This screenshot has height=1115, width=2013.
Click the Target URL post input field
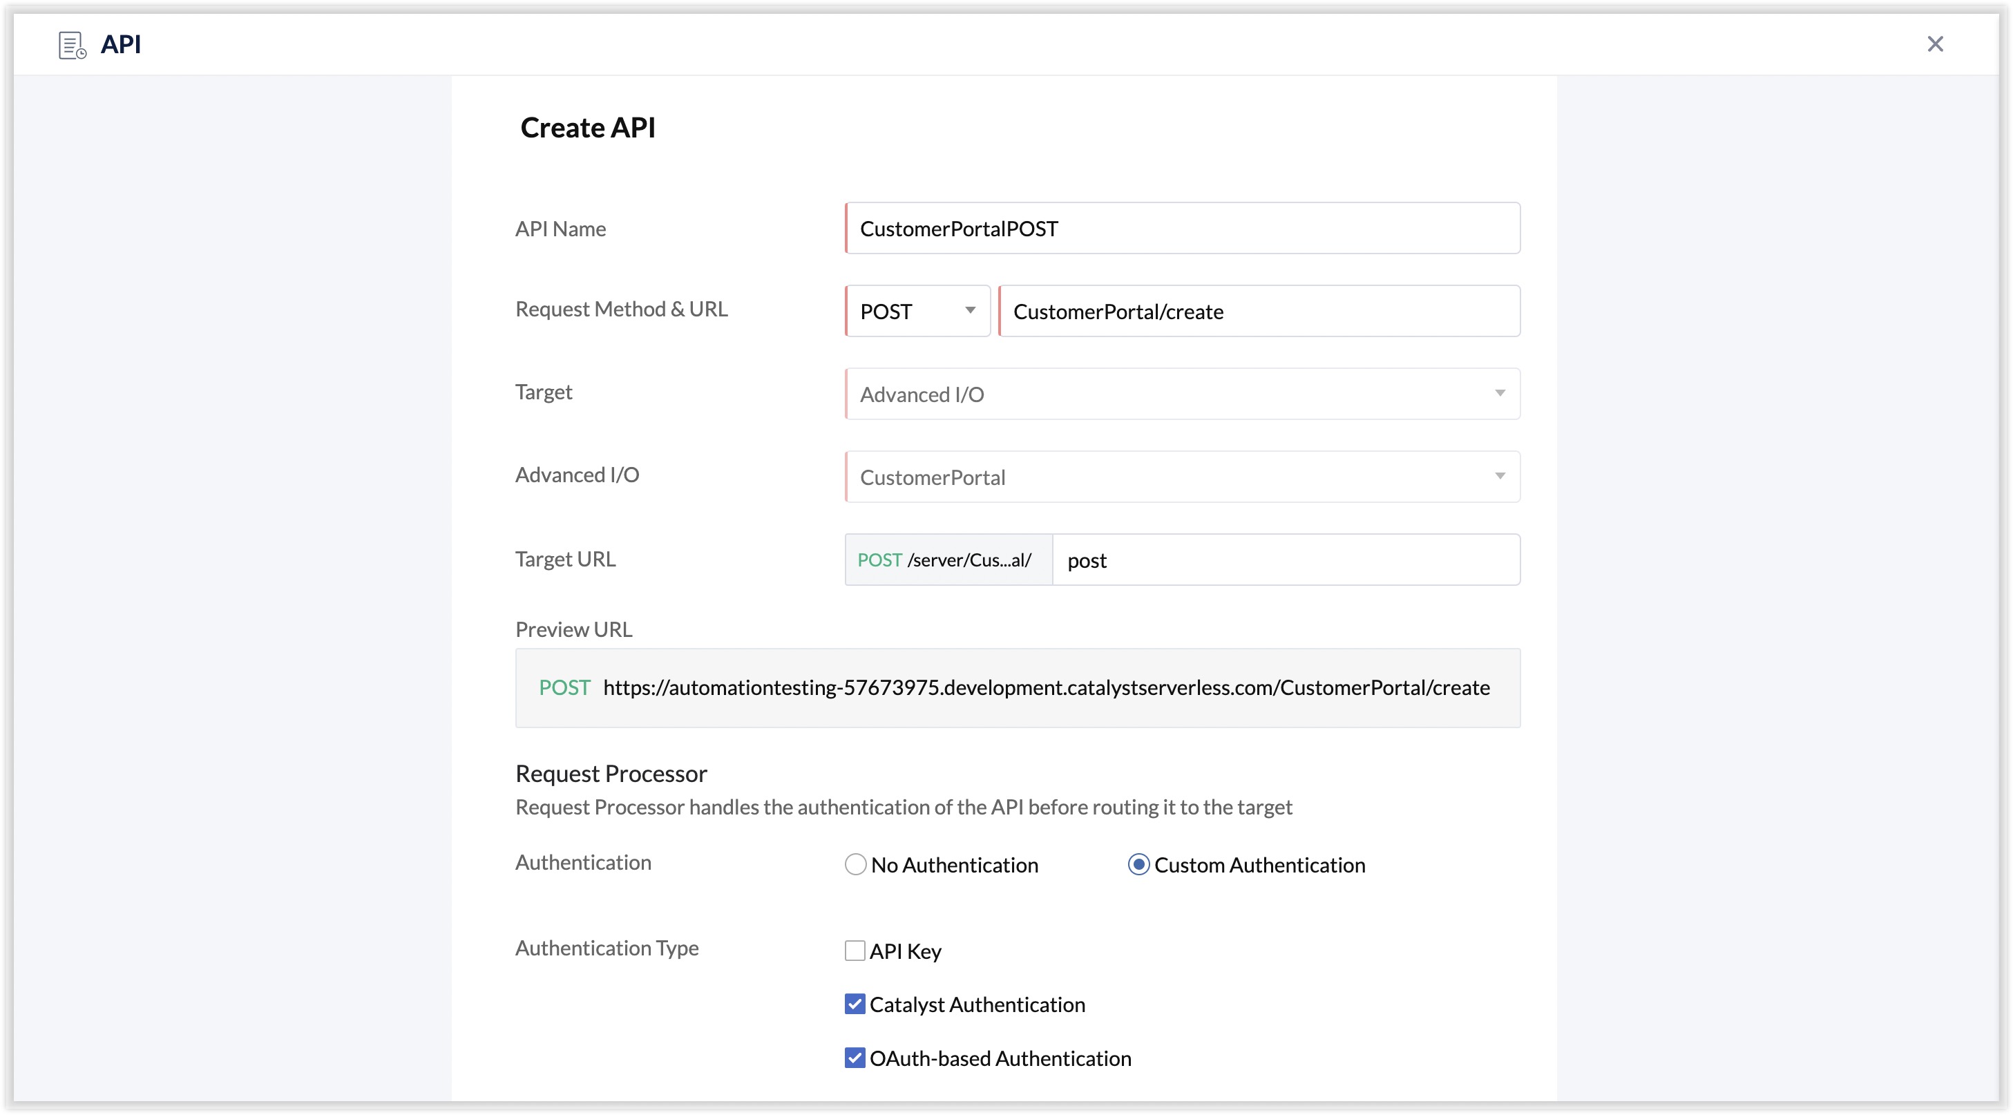[x=1286, y=560]
